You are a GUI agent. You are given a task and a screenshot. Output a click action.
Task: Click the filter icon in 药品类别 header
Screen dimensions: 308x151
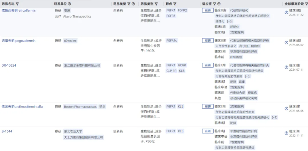click(156, 4)
